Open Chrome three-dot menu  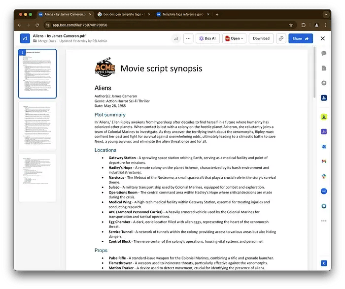[x=326, y=25]
